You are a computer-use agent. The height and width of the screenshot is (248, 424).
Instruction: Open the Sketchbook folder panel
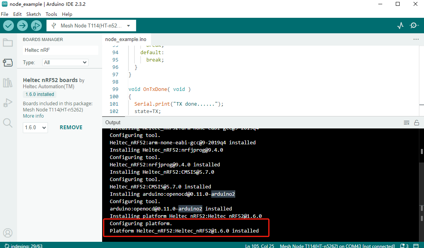pos(8,43)
